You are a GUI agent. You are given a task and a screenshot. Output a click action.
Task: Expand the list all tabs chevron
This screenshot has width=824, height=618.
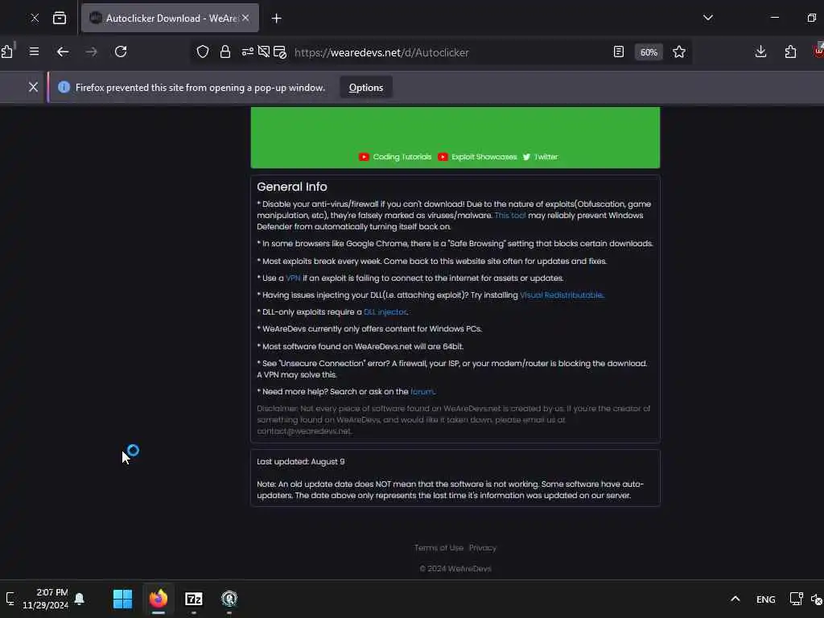(x=708, y=18)
